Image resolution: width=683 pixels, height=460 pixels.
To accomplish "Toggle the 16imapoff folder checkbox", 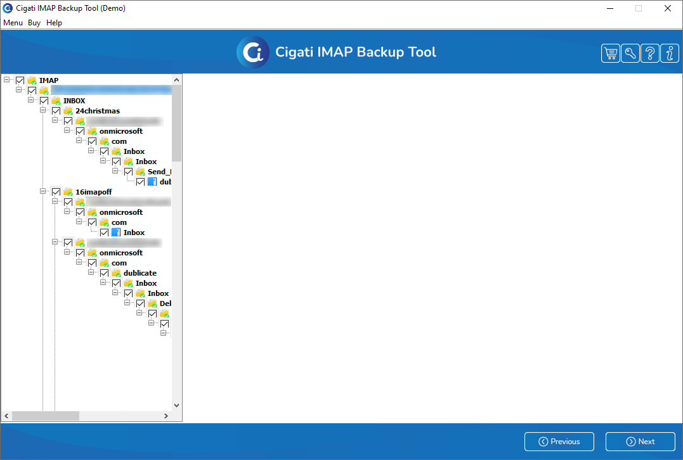I will pyautogui.click(x=56, y=192).
